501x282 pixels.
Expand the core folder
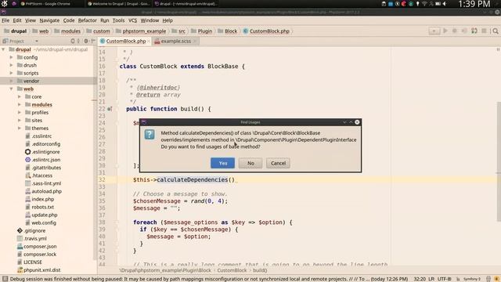click(x=19, y=96)
